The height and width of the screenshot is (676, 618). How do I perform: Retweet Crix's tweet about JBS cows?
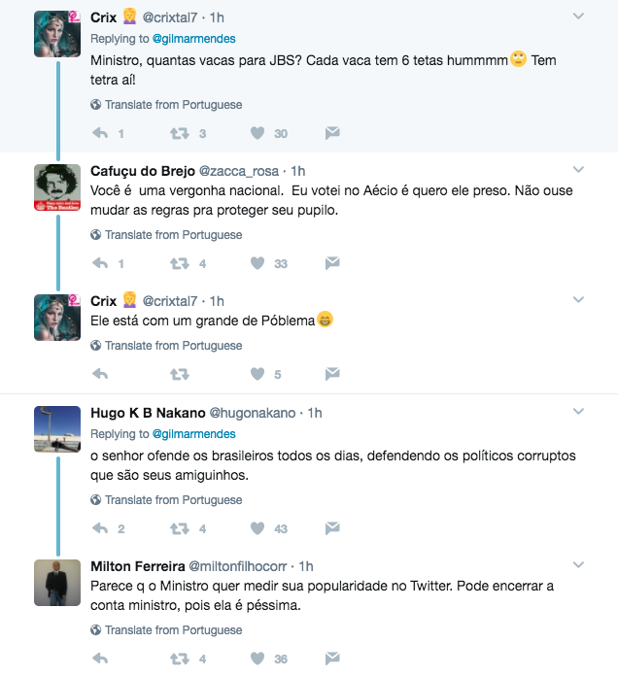click(180, 133)
